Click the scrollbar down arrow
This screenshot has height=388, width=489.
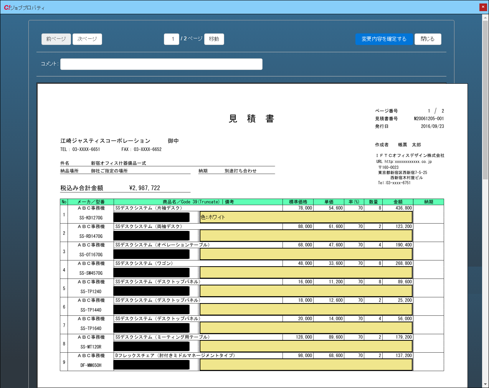(x=486, y=384)
